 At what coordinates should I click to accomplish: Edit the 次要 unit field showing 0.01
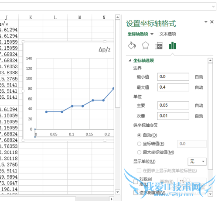coord(173,116)
